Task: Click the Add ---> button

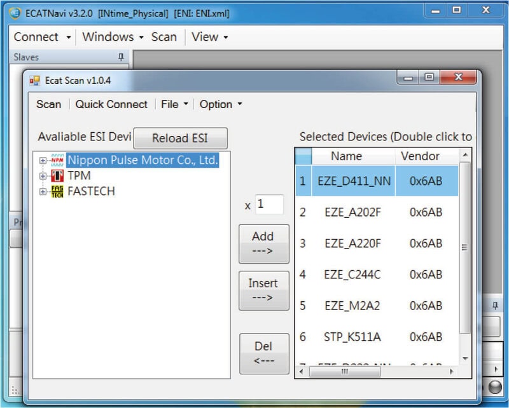Action: [x=264, y=243]
